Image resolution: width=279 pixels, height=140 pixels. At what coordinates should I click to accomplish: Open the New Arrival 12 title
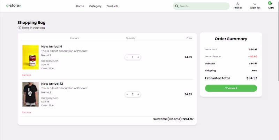click(52, 84)
